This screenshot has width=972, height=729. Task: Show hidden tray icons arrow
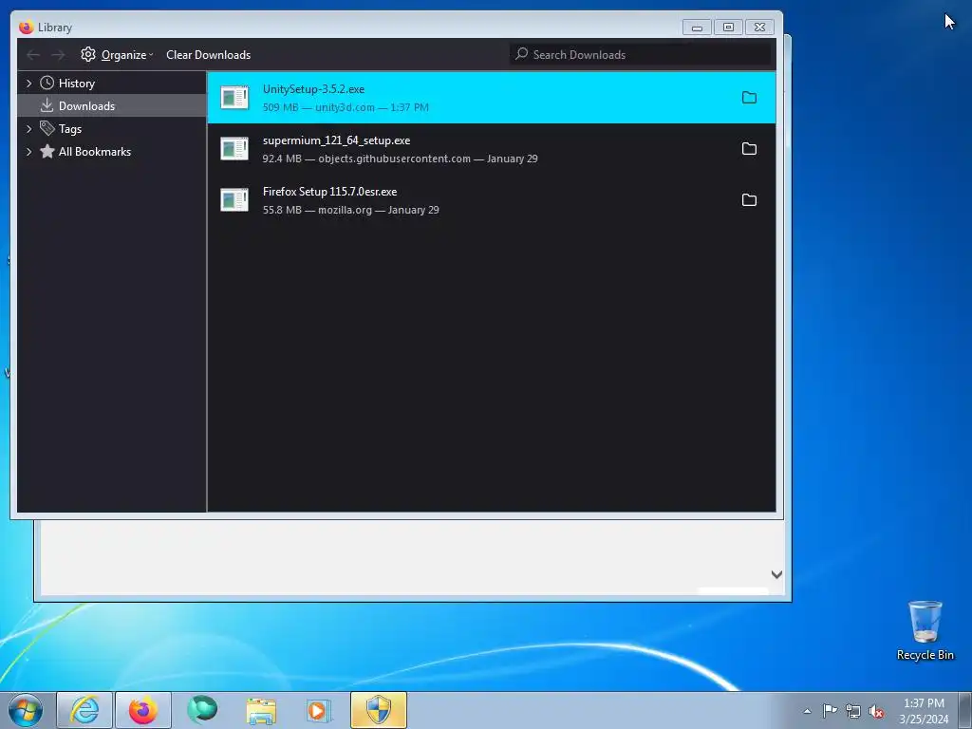click(x=807, y=711)
